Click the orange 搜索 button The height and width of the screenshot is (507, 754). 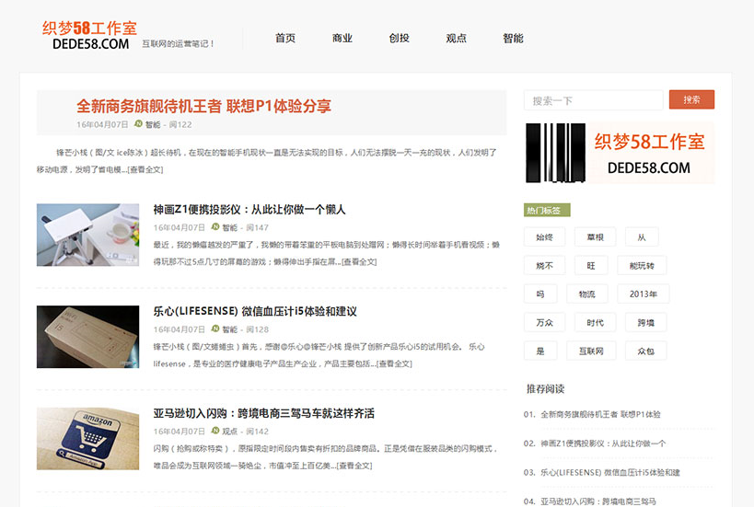[691, 99]
